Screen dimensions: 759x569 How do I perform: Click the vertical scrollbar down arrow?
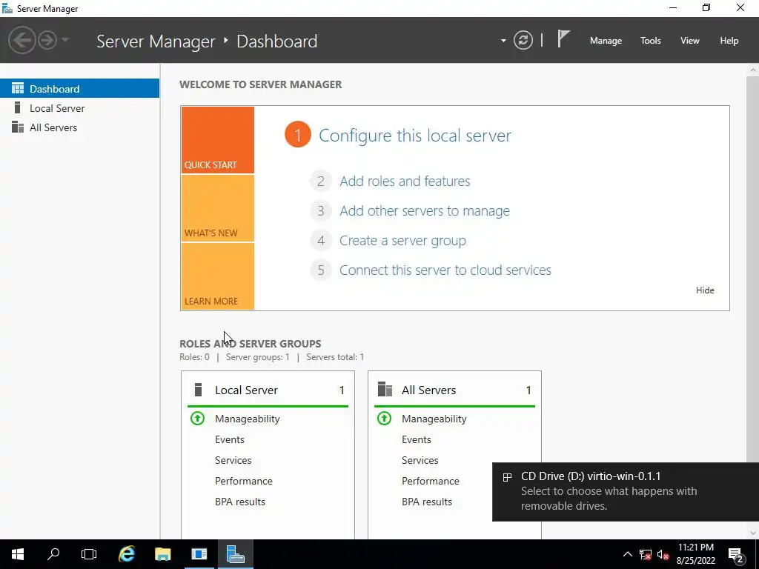click(x=753, y=533)
